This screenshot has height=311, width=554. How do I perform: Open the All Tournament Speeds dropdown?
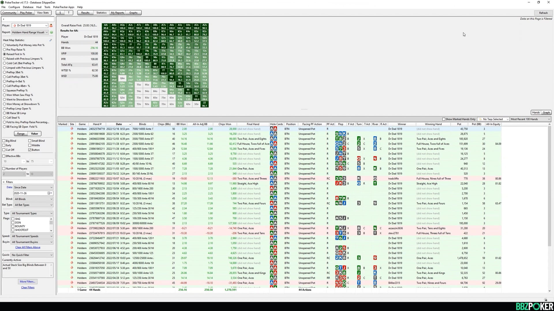(32, 236)
